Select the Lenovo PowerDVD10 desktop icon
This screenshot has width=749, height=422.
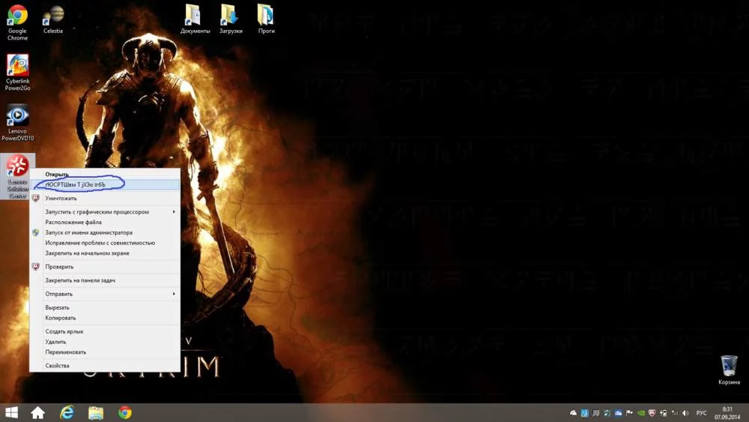[18, 123]
